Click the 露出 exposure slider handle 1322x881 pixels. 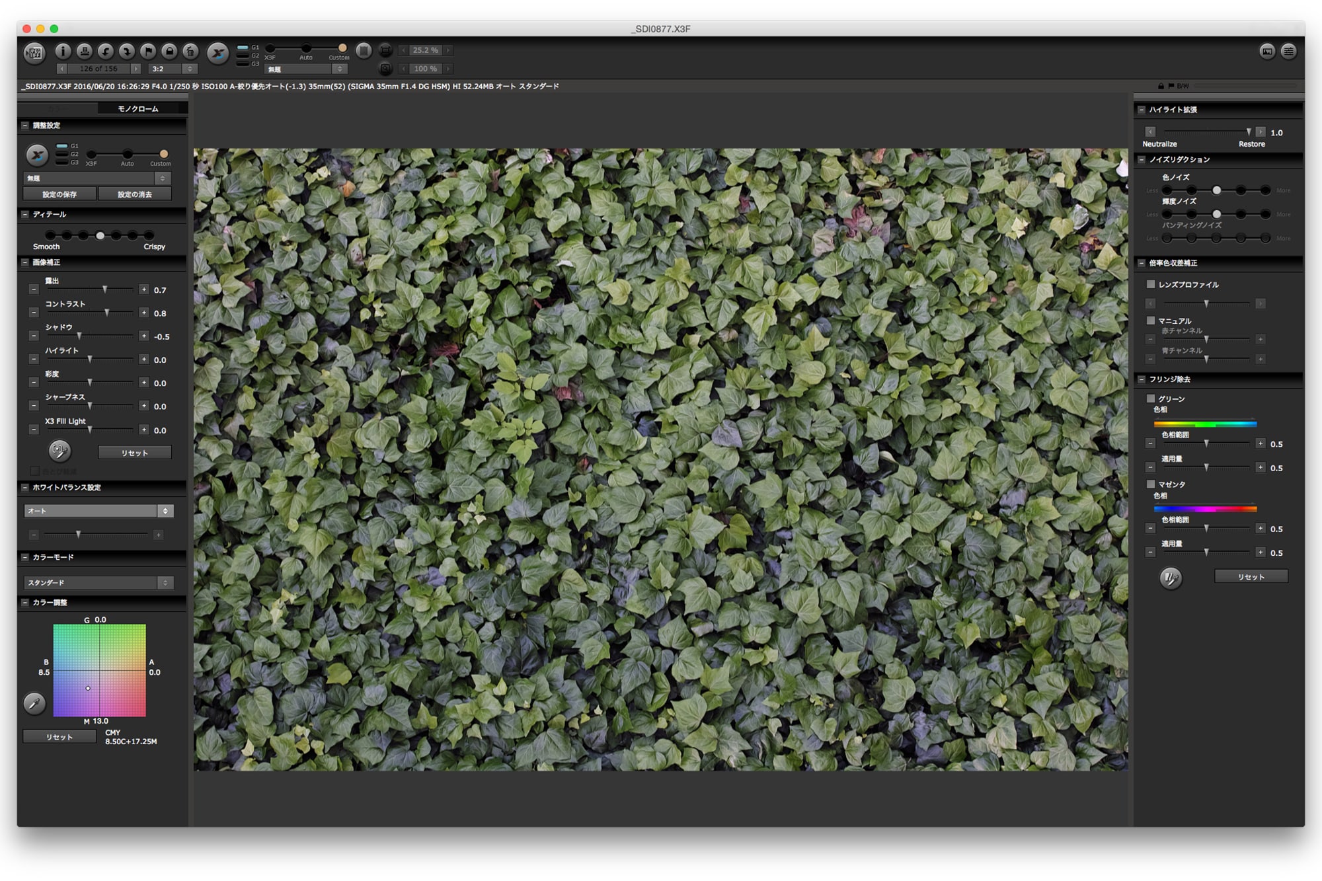pyautogui.click(x=104, y=289)
